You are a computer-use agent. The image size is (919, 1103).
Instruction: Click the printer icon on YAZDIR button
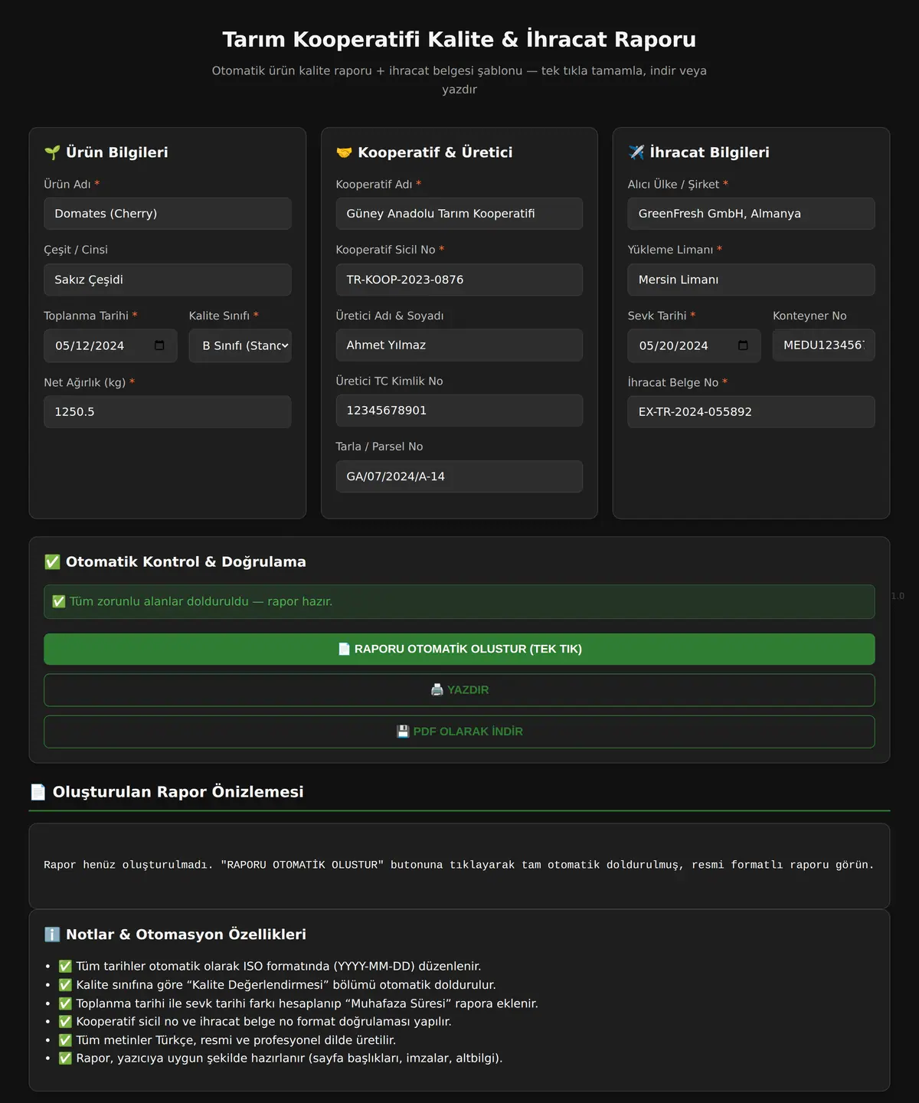point(437,689)
